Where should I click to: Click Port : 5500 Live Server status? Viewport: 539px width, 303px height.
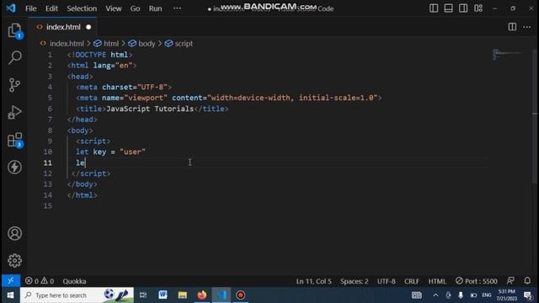(x=477, y=281)
